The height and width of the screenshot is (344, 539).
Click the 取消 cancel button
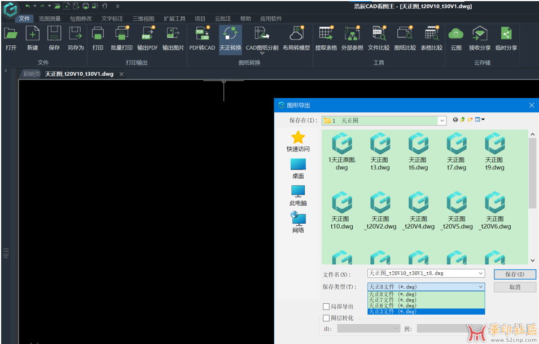pos(515,287)
